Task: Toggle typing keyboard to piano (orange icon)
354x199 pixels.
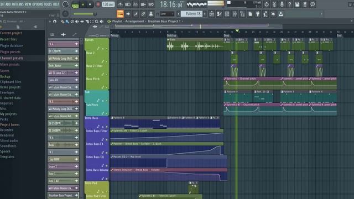Action: [x=120, y=14]
